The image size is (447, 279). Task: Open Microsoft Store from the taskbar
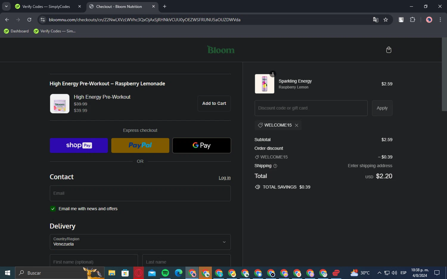click(x=125, y=273)
